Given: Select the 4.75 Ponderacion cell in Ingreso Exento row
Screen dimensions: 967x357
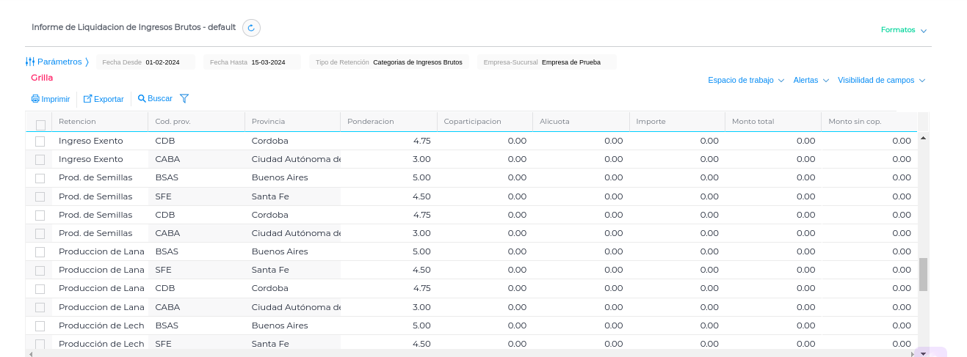Looking at the screenshot, I should (x=388, y=141).
